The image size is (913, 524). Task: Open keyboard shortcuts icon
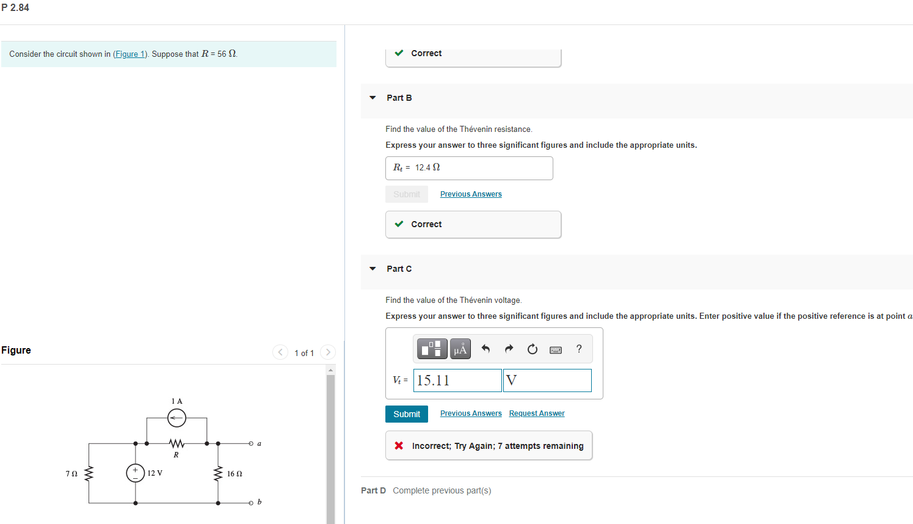point(556,349)
